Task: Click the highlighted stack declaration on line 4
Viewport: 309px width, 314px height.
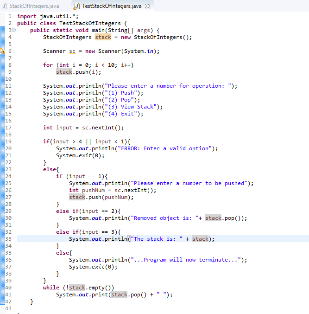Action: (x=103, y=37)
